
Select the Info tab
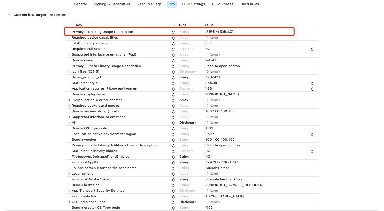click(172, 4)
